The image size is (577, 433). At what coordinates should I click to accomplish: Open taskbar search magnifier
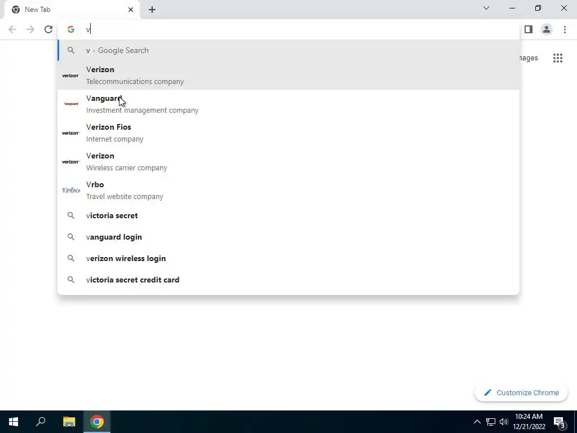click(41, 422)
